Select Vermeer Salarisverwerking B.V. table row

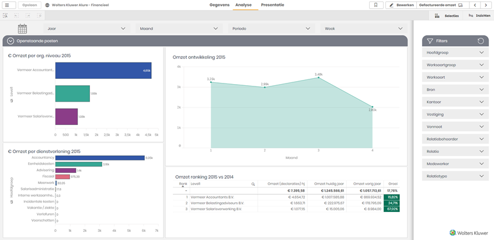pyautogui.click(x=286, y=209)
